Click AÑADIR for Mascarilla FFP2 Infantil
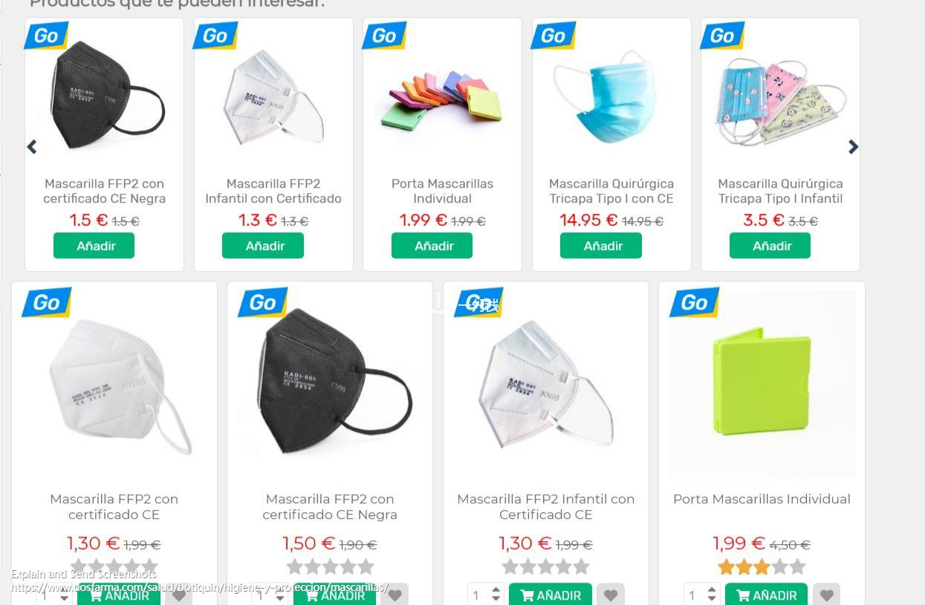The height and width of the screenshot is (605, 925). point(551,595)
